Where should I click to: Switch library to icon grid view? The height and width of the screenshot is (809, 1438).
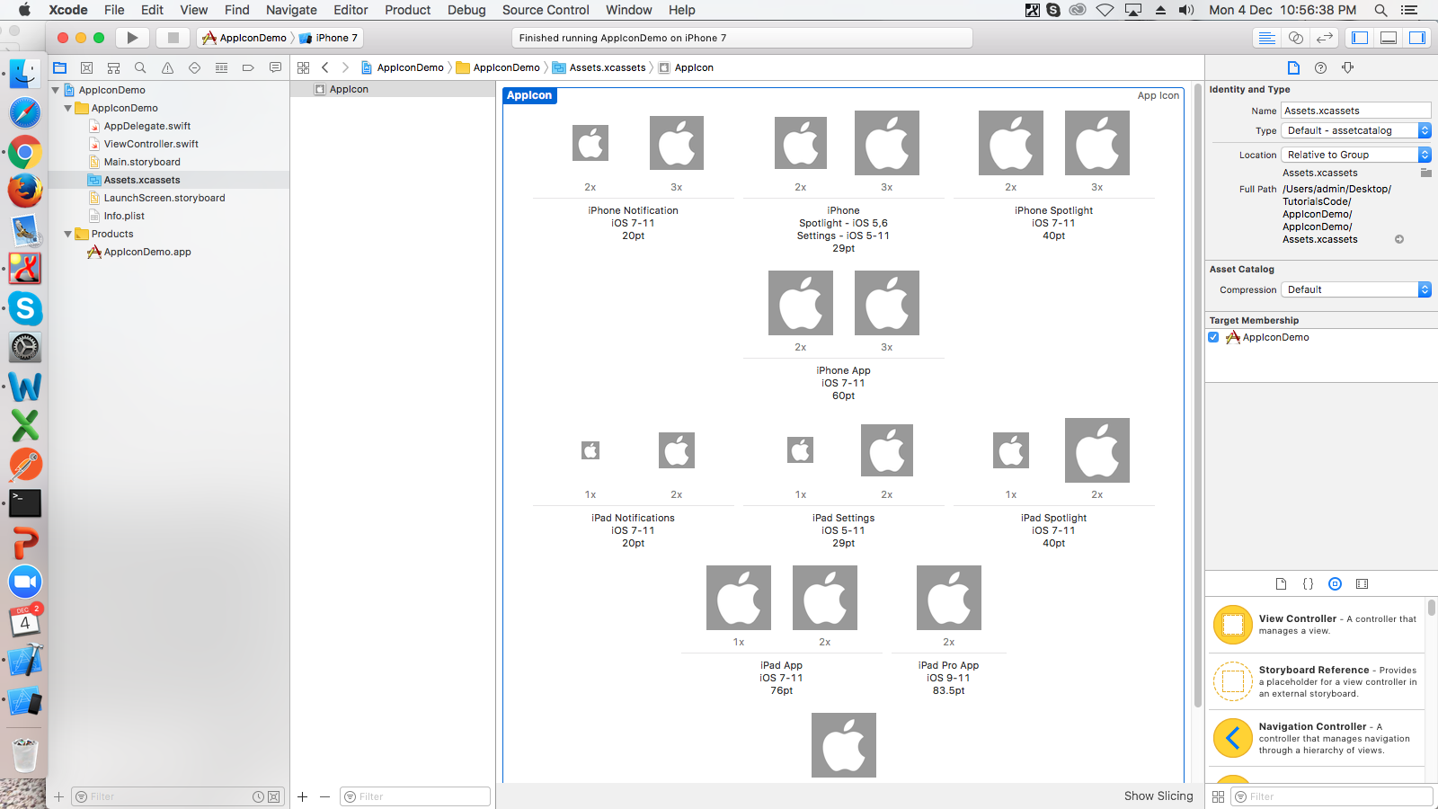click(1219, 796)
